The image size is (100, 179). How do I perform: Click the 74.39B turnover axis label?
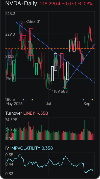click(11, 120)
